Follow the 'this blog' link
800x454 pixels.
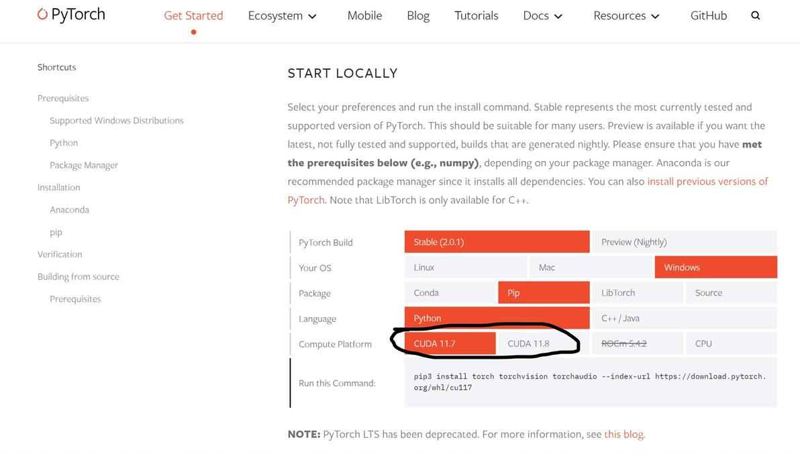[624, 434]
